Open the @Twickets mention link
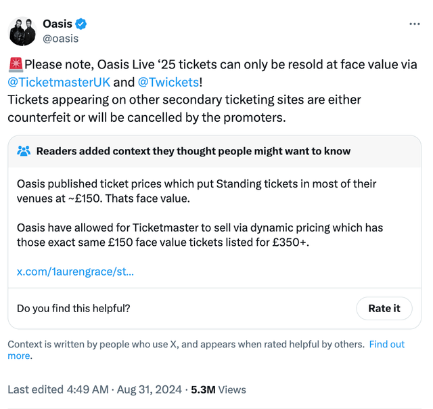Viewport: 433px width, 409px height. [168, 83]
